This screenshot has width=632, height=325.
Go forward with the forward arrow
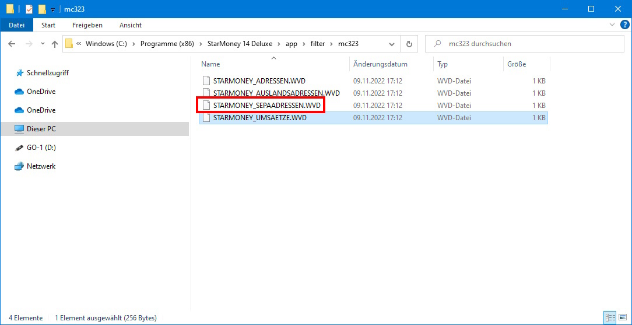click(29, 44)
